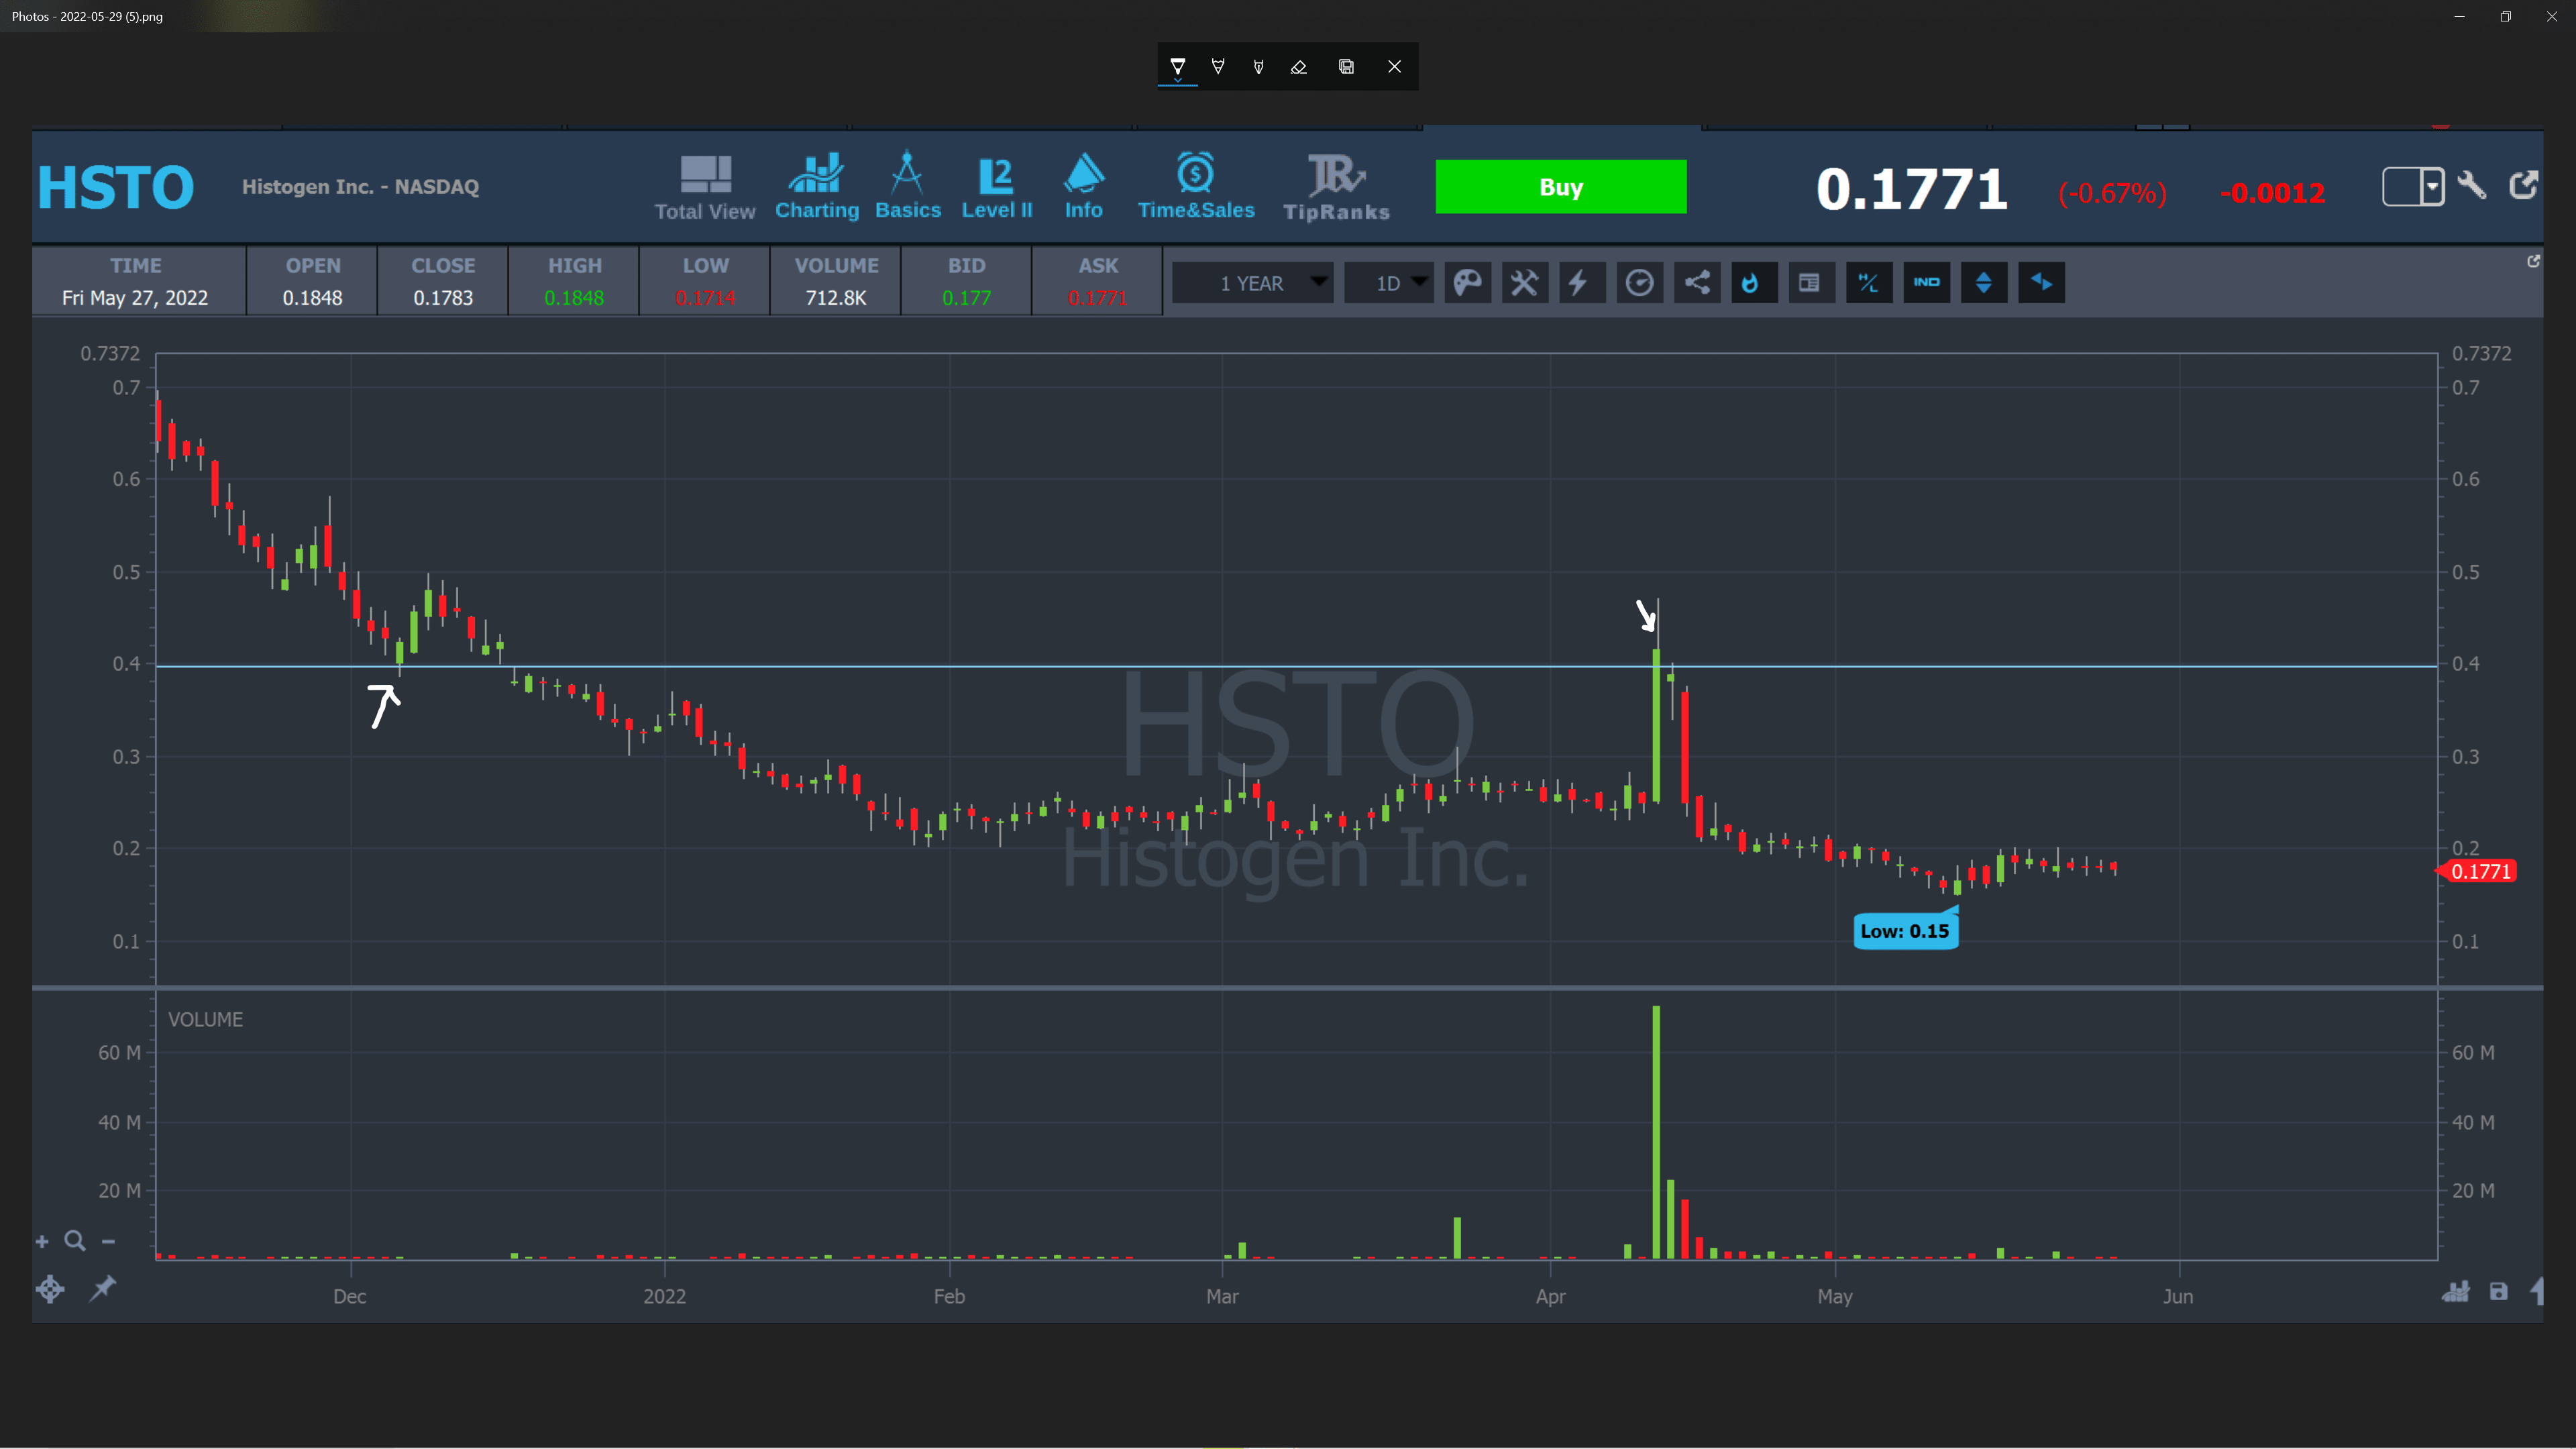The image size is (2576, 1449).
Task: Open the chart tools wrench-hammer icon
Action: point(1524,283)
